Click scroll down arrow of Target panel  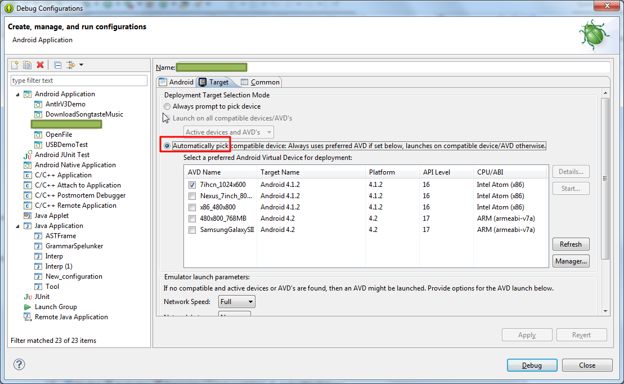605,311
